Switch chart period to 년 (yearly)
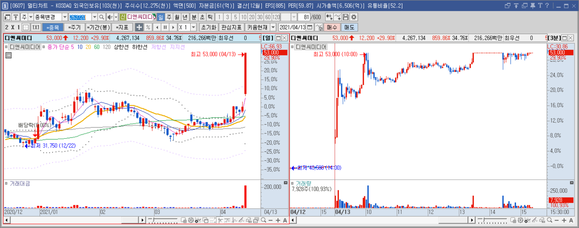This screenshot has height=228, width=579. click(185, 17)
